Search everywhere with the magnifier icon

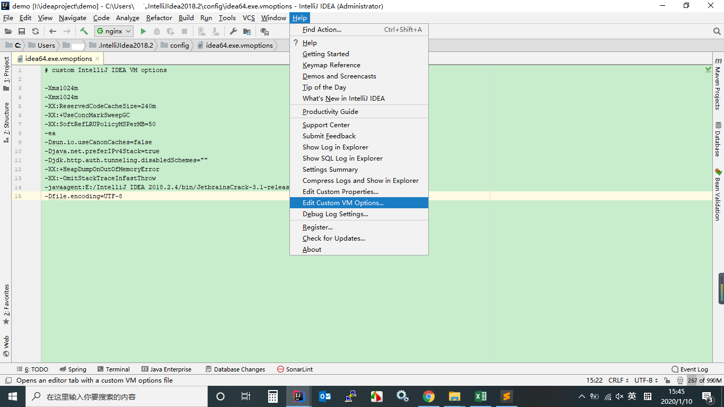[717, 31]
